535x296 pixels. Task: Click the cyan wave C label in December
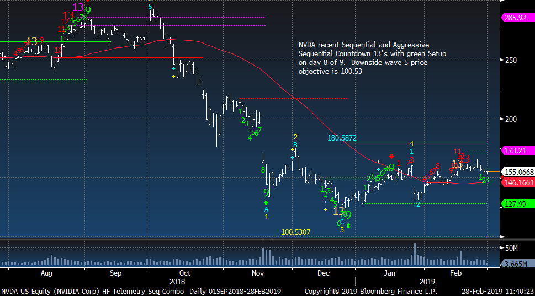point(342,223)
